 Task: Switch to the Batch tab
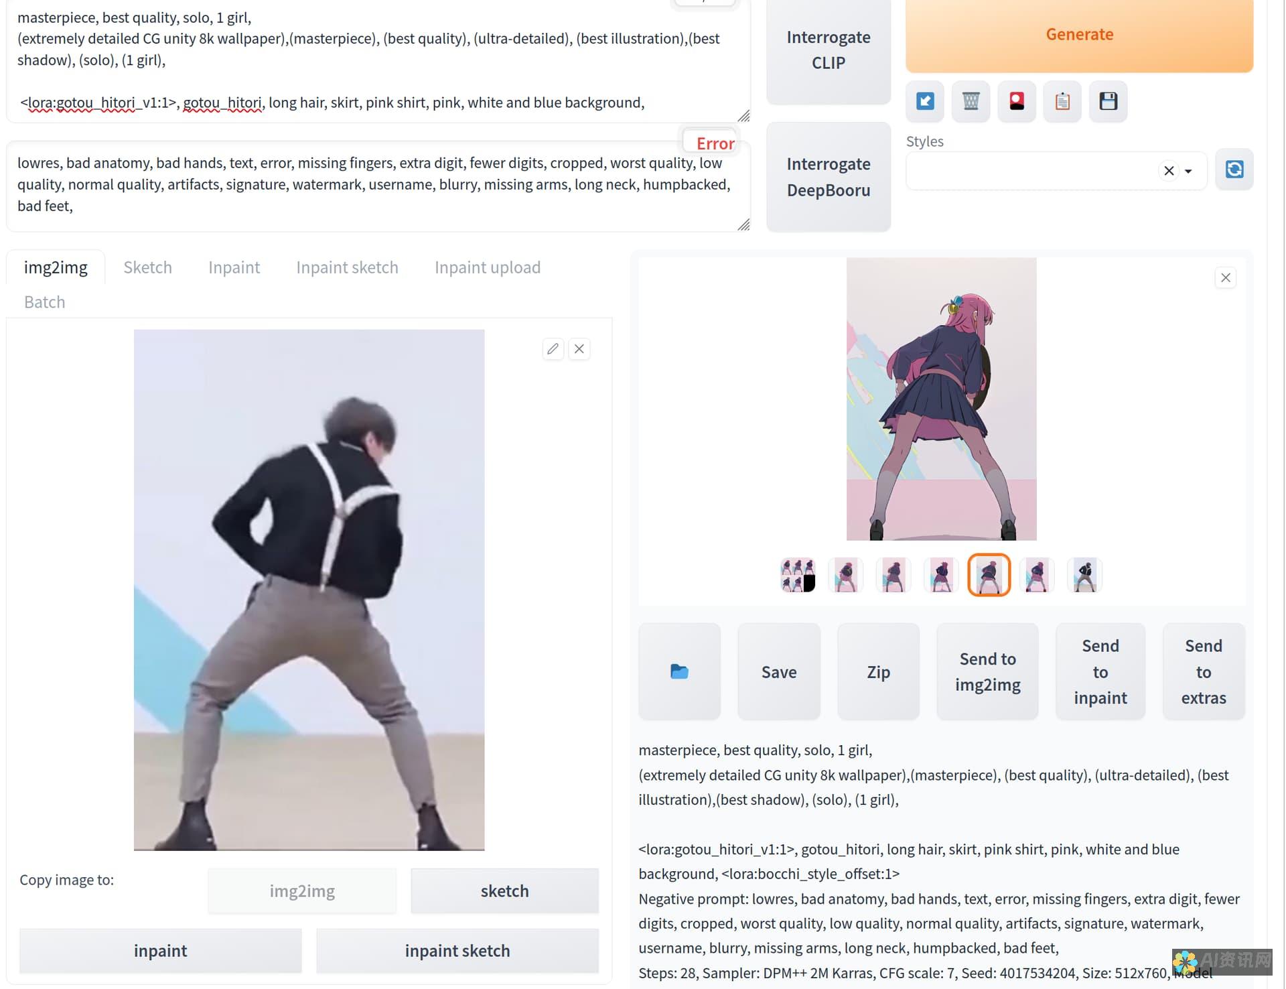tap(45, 302)
